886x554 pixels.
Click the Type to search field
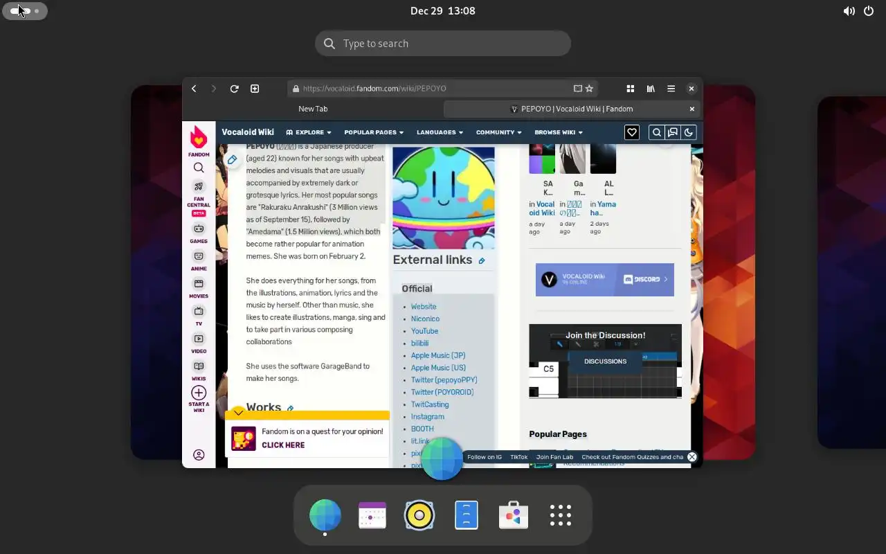[x=443, y=43]
